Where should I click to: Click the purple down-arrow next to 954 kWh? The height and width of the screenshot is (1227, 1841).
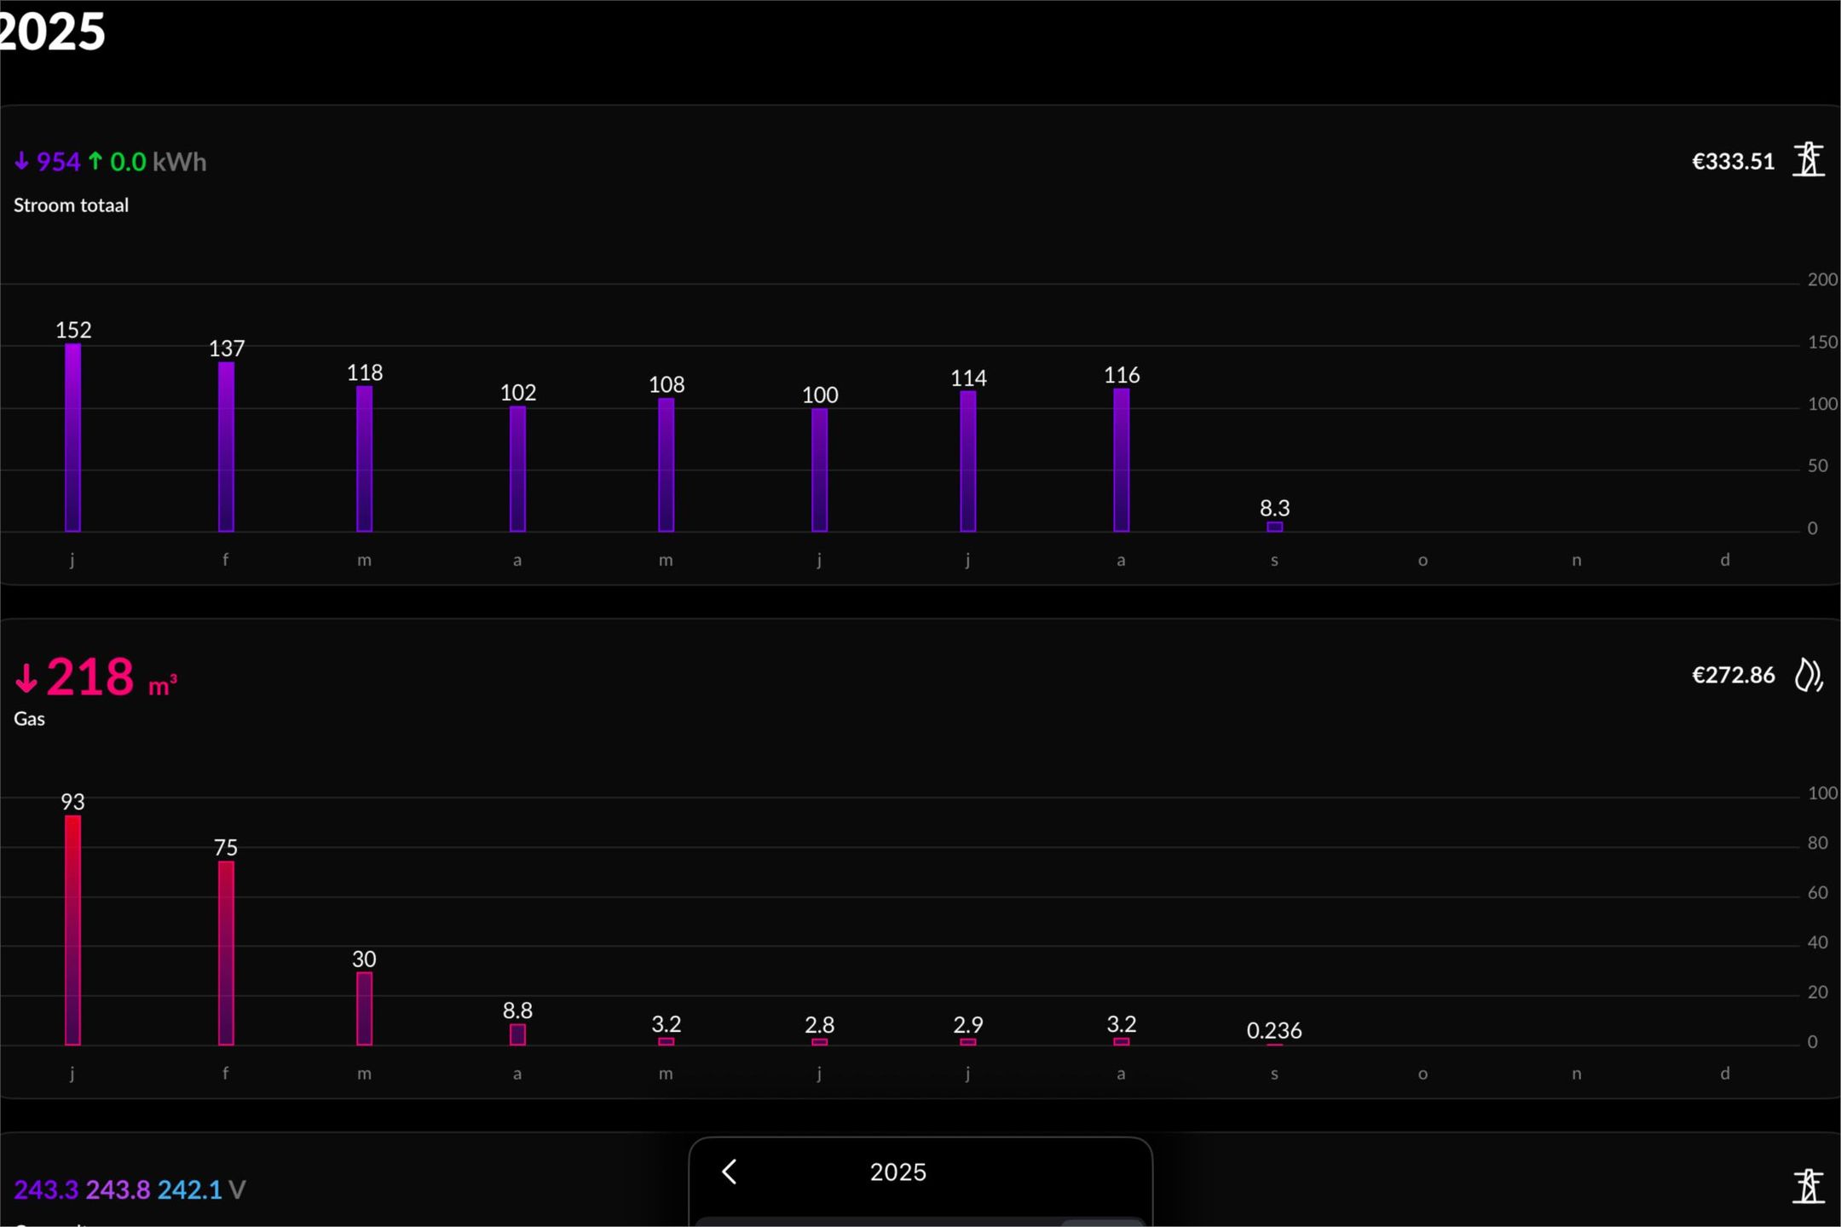tap(22, 161)
